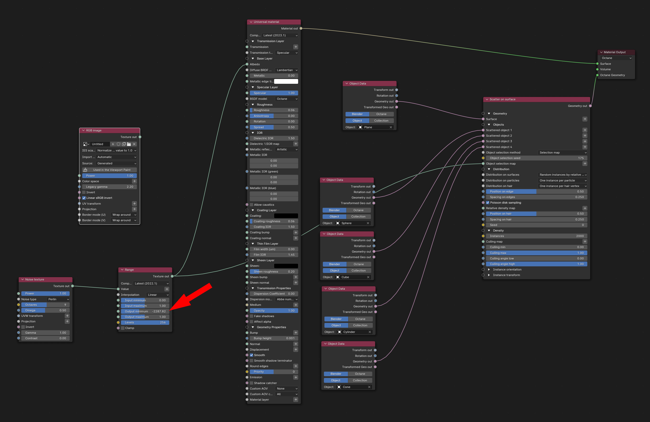The image size is (650, 422).
Task: Open Object selection method dropdown
Action: pos(562,153)
